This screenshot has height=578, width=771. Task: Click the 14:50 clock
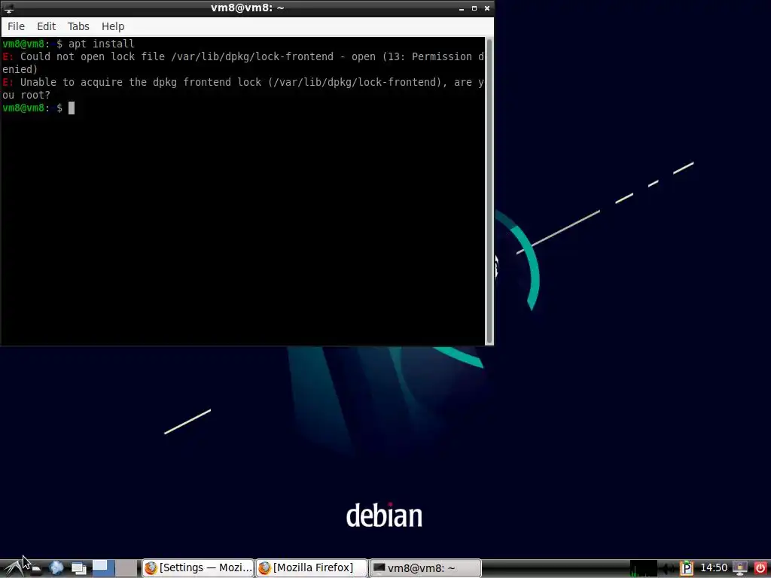pyautogui.click(x=714, y=568)
